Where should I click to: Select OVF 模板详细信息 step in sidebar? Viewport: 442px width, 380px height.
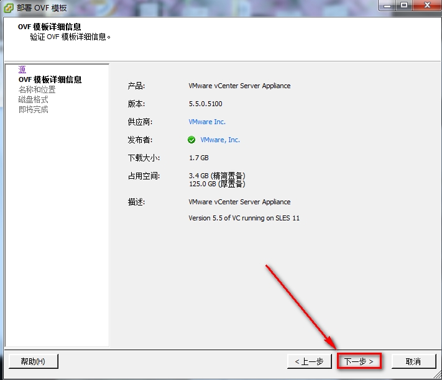50,79
